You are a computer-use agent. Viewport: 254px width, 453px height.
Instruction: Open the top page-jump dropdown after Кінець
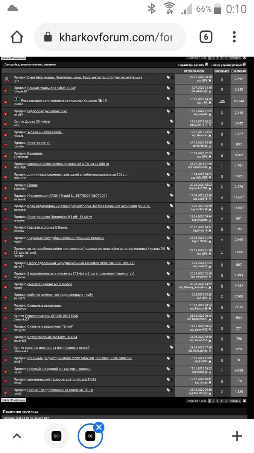tap(245, 58)
